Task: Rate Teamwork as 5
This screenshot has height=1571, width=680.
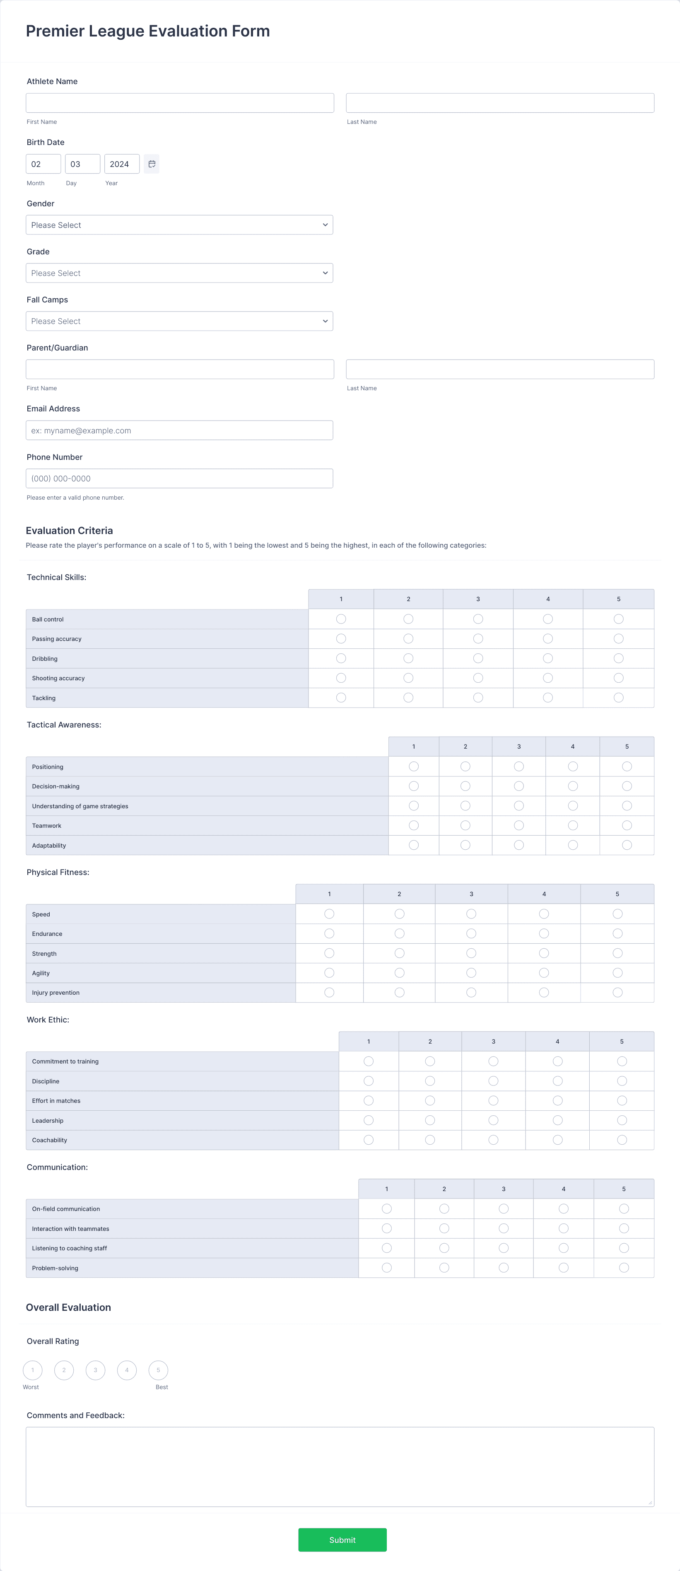Action: (627, 826)
